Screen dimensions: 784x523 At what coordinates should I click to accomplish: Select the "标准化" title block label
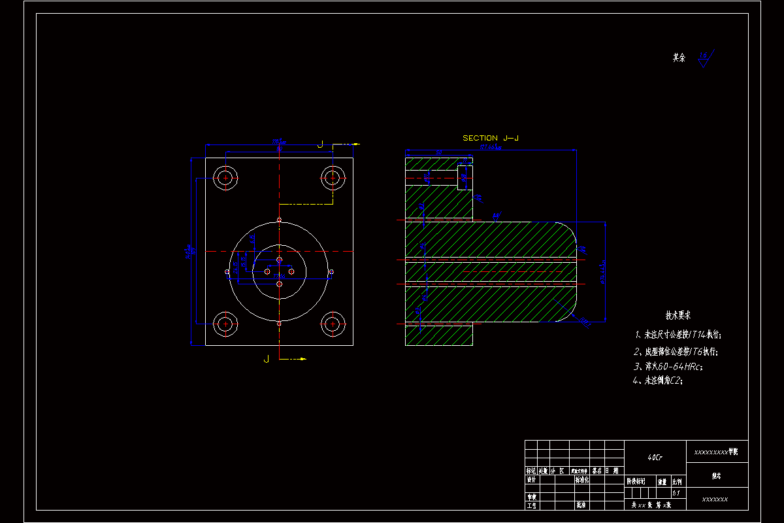tap(582, 480)
